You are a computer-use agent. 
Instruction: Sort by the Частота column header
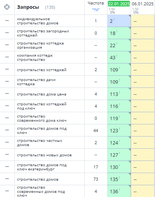[96, 3]
